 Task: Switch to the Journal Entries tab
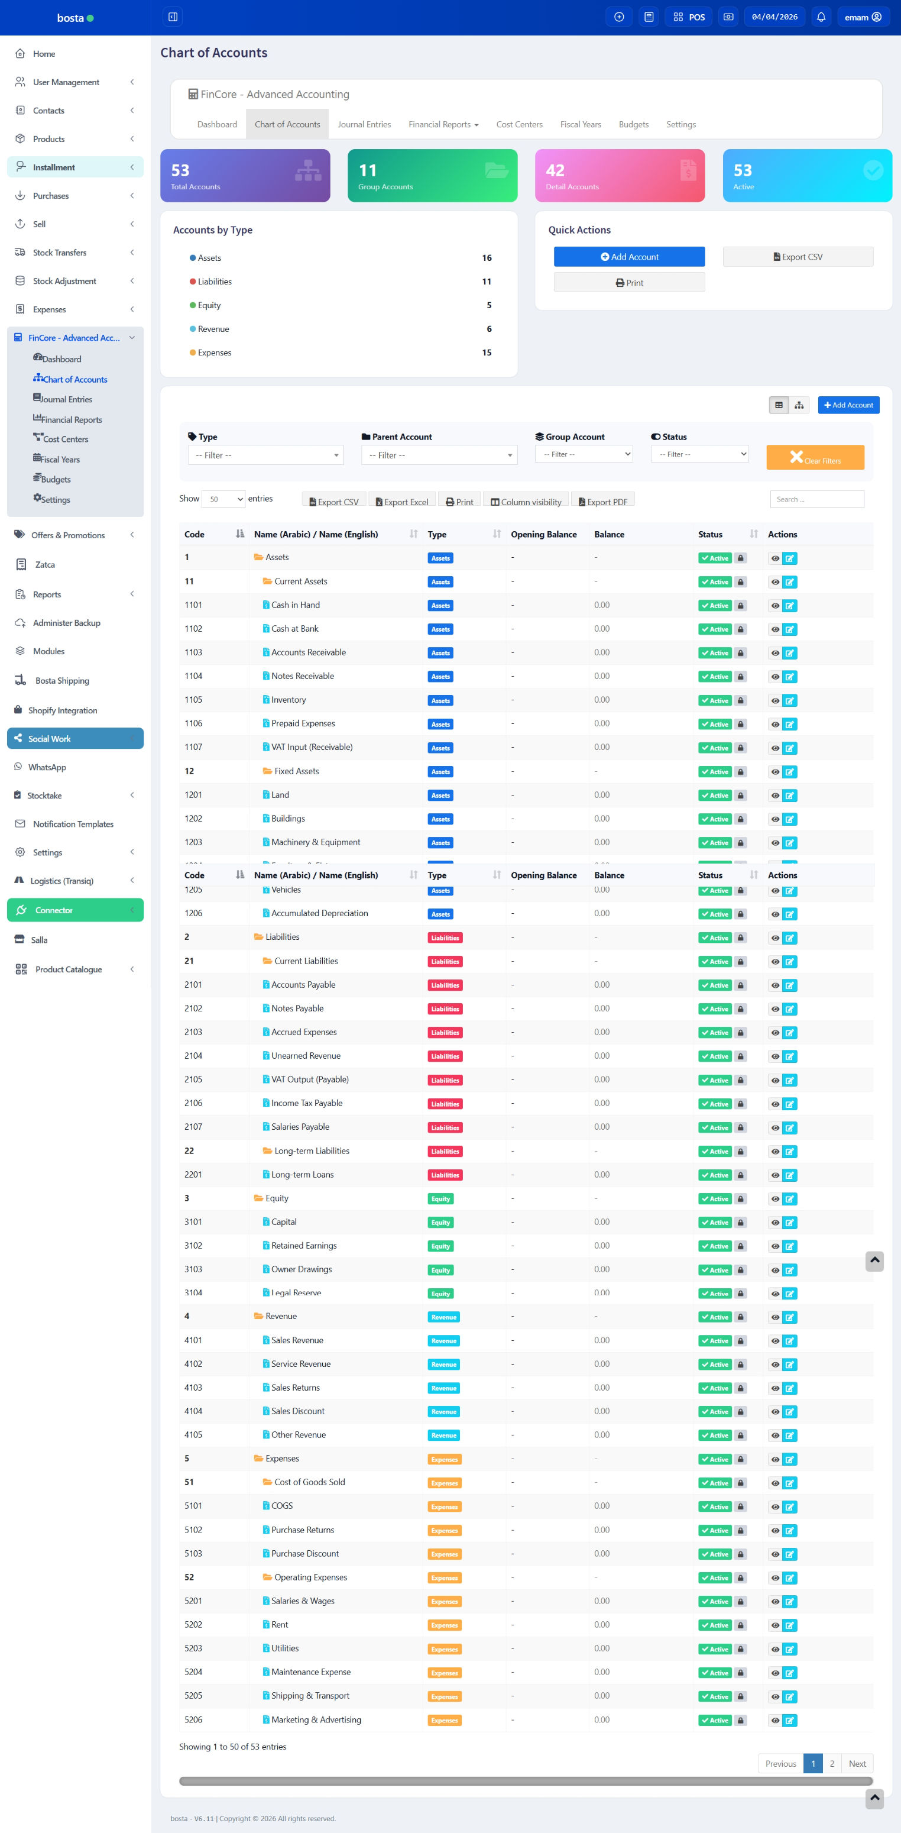[364, 125]
